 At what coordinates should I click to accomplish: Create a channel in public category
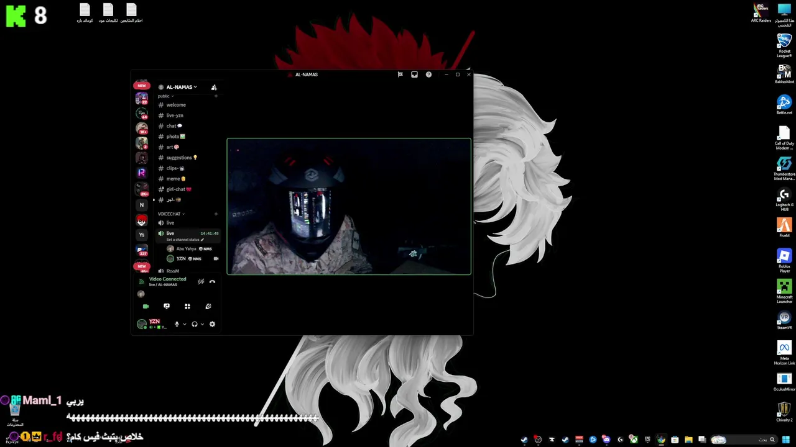pyautogui.click(x=216, y=96)
